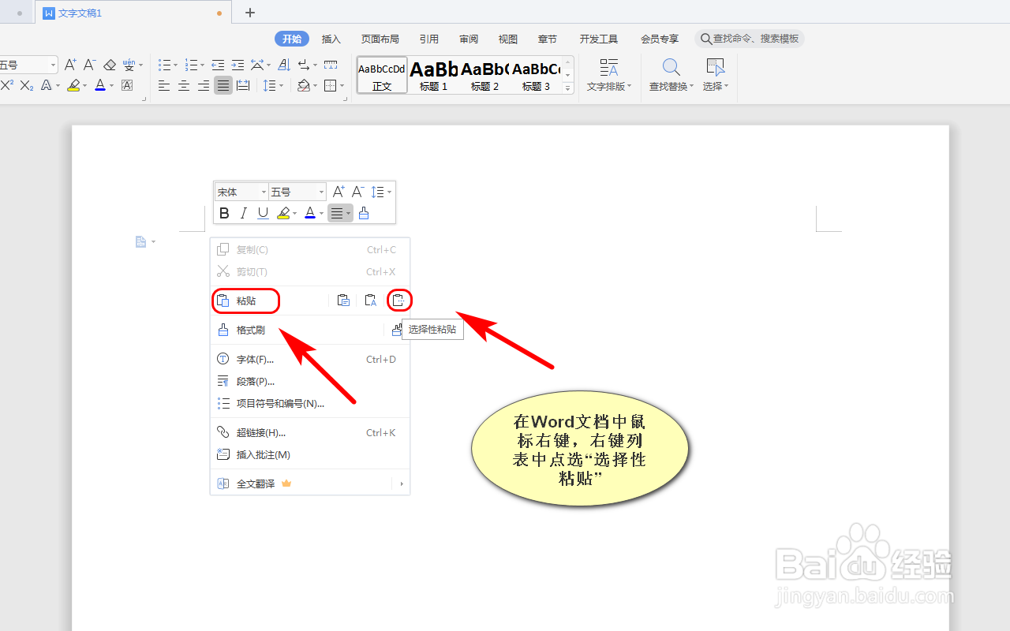Switch to the 页面布局 ribbon tab
1010x631 pixels.
click(x=380, y=39)
